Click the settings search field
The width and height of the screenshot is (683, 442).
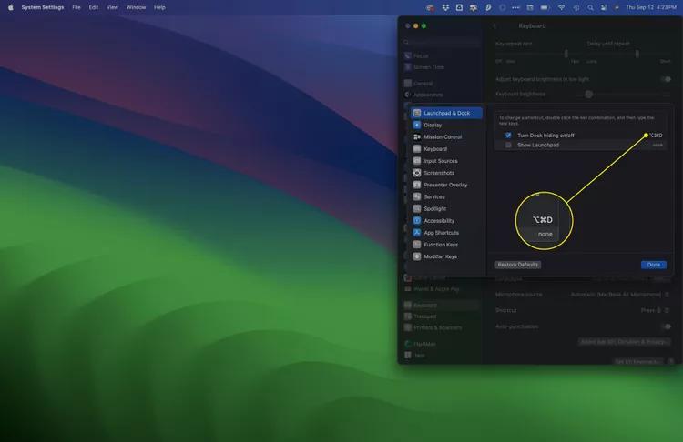coord(441,42)
